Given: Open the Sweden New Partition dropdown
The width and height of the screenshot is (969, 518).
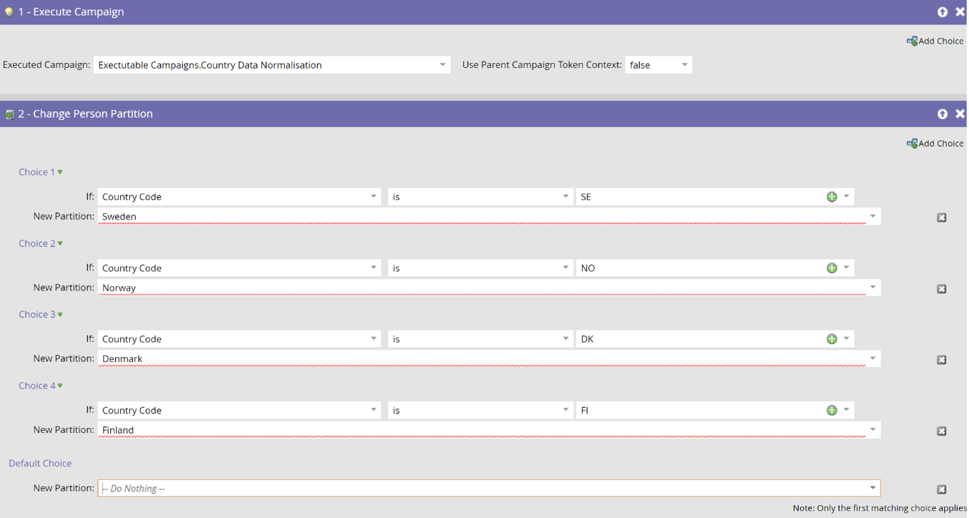Looking at the screenshot, I should coord(873,217).
